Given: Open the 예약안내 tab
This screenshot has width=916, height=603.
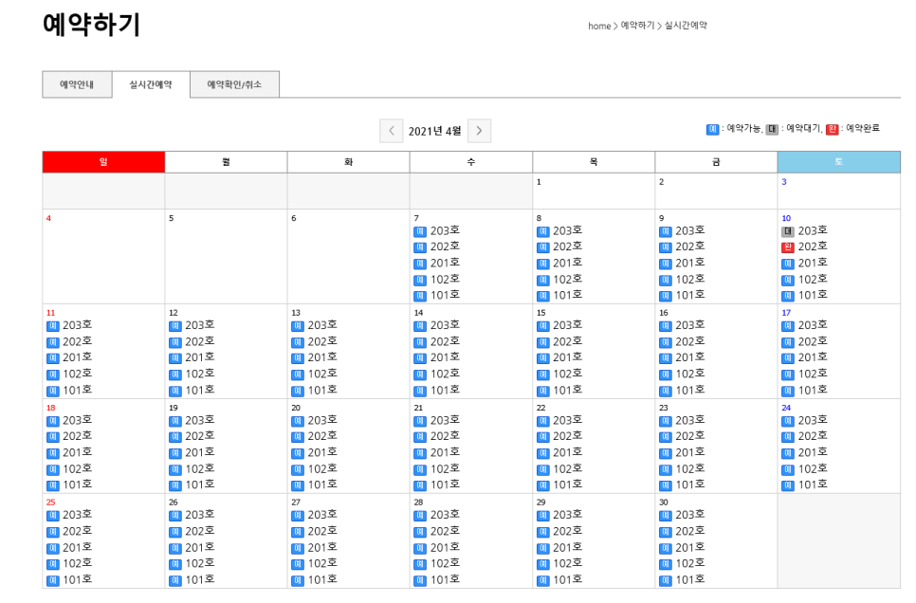Looking at the screenshot, I should (x=77, y=84).
